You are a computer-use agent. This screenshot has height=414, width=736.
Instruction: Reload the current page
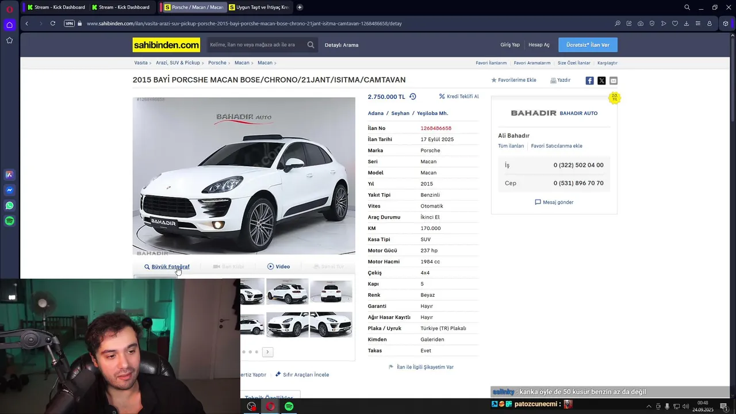point(53,24)
